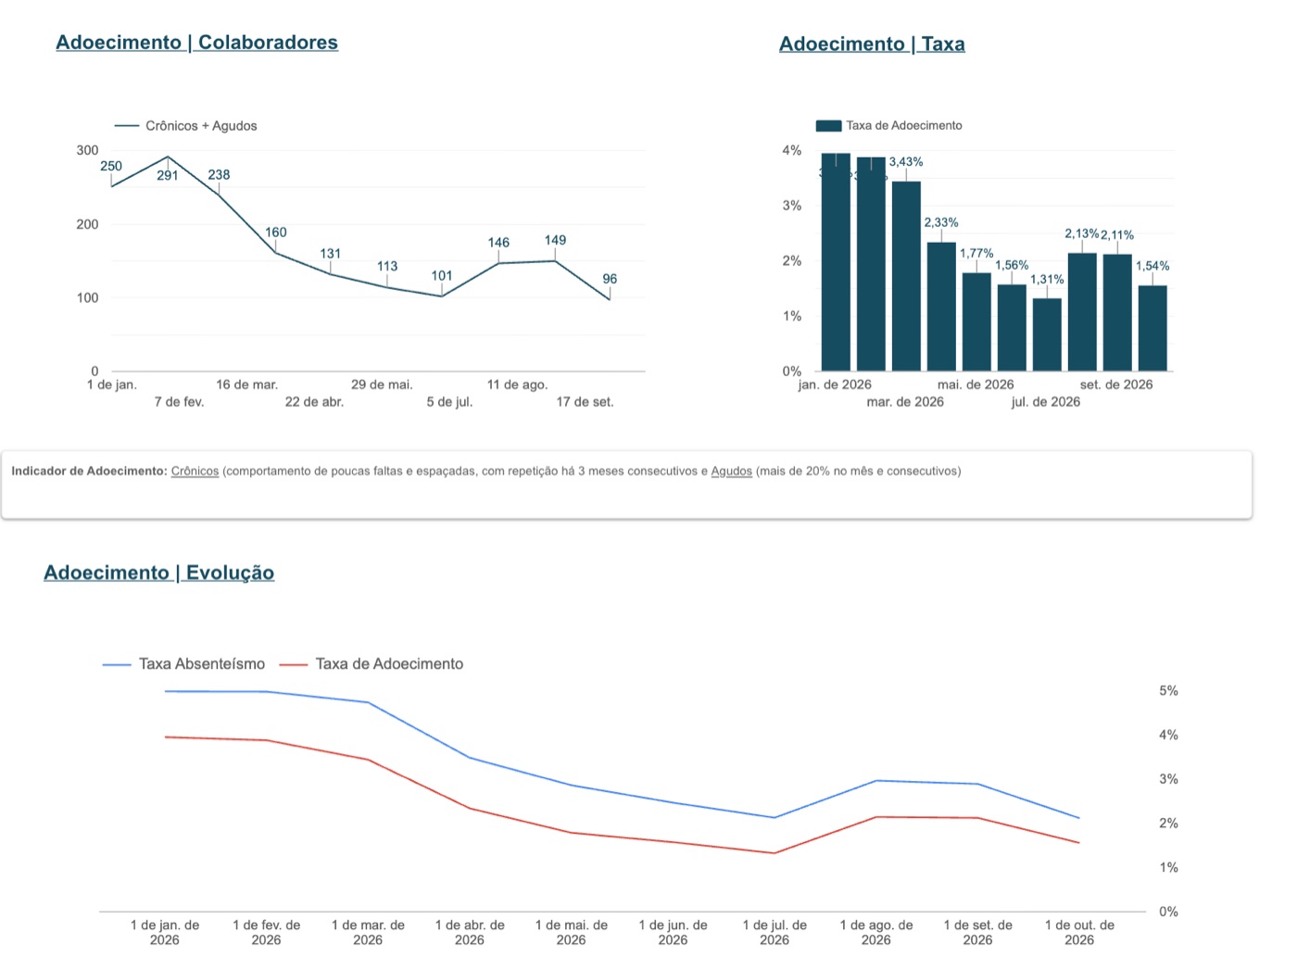Click the underlined Crônicos term in the note
1297x969 pixels.
pos(195,472)
